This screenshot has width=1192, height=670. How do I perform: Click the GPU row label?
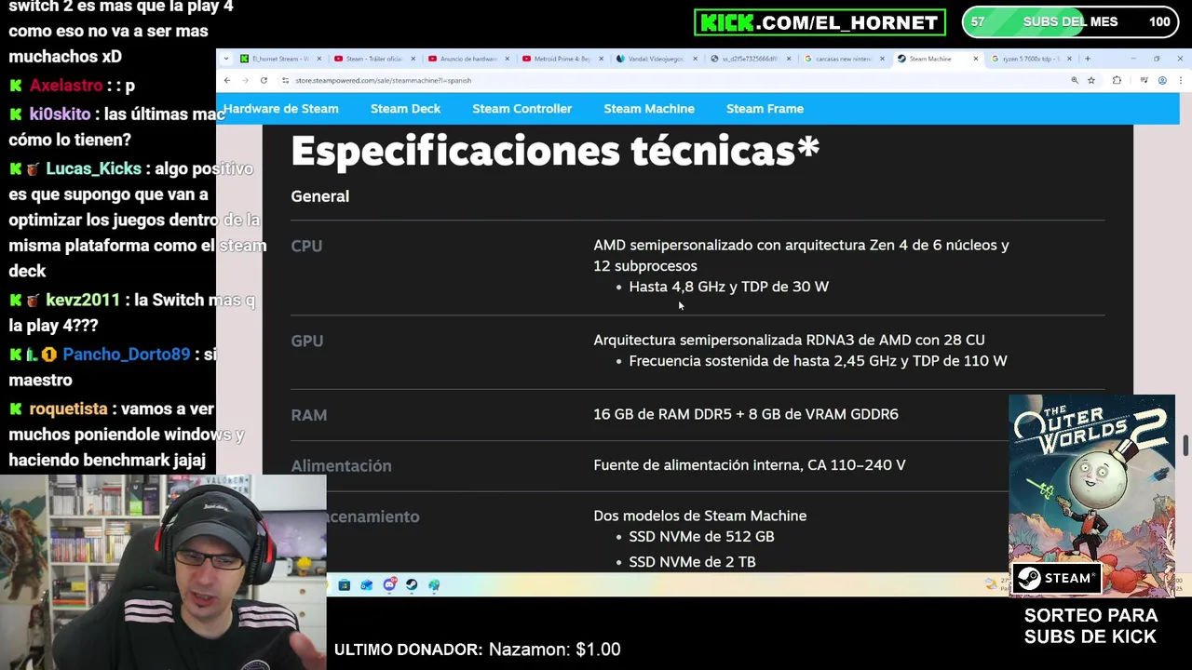306,341
